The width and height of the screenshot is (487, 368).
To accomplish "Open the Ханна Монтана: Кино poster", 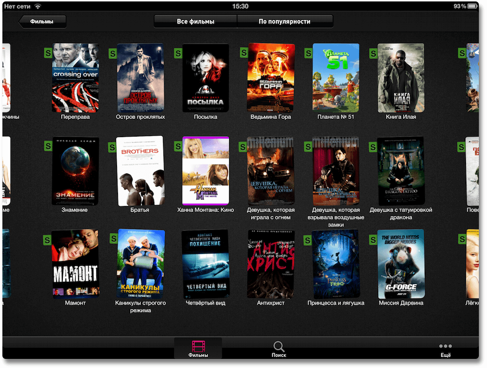I will tap(206, 171).
